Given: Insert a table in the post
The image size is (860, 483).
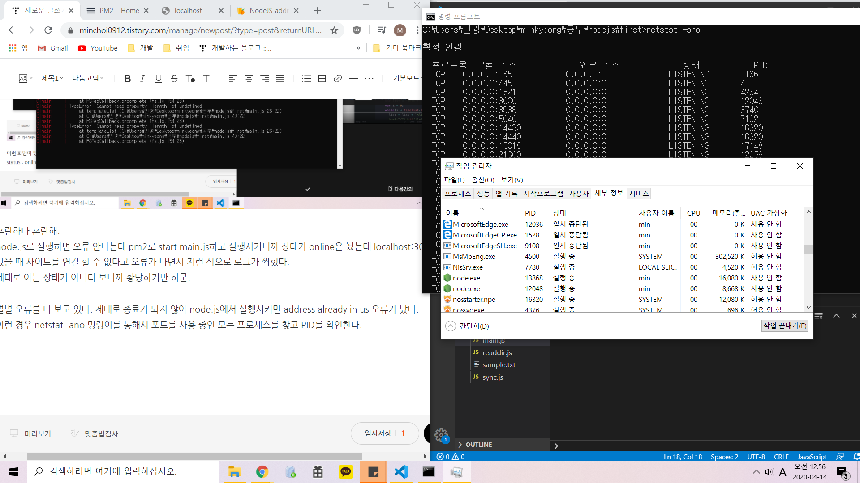Looking at the screenshot, I should click(x=322, y=79).
